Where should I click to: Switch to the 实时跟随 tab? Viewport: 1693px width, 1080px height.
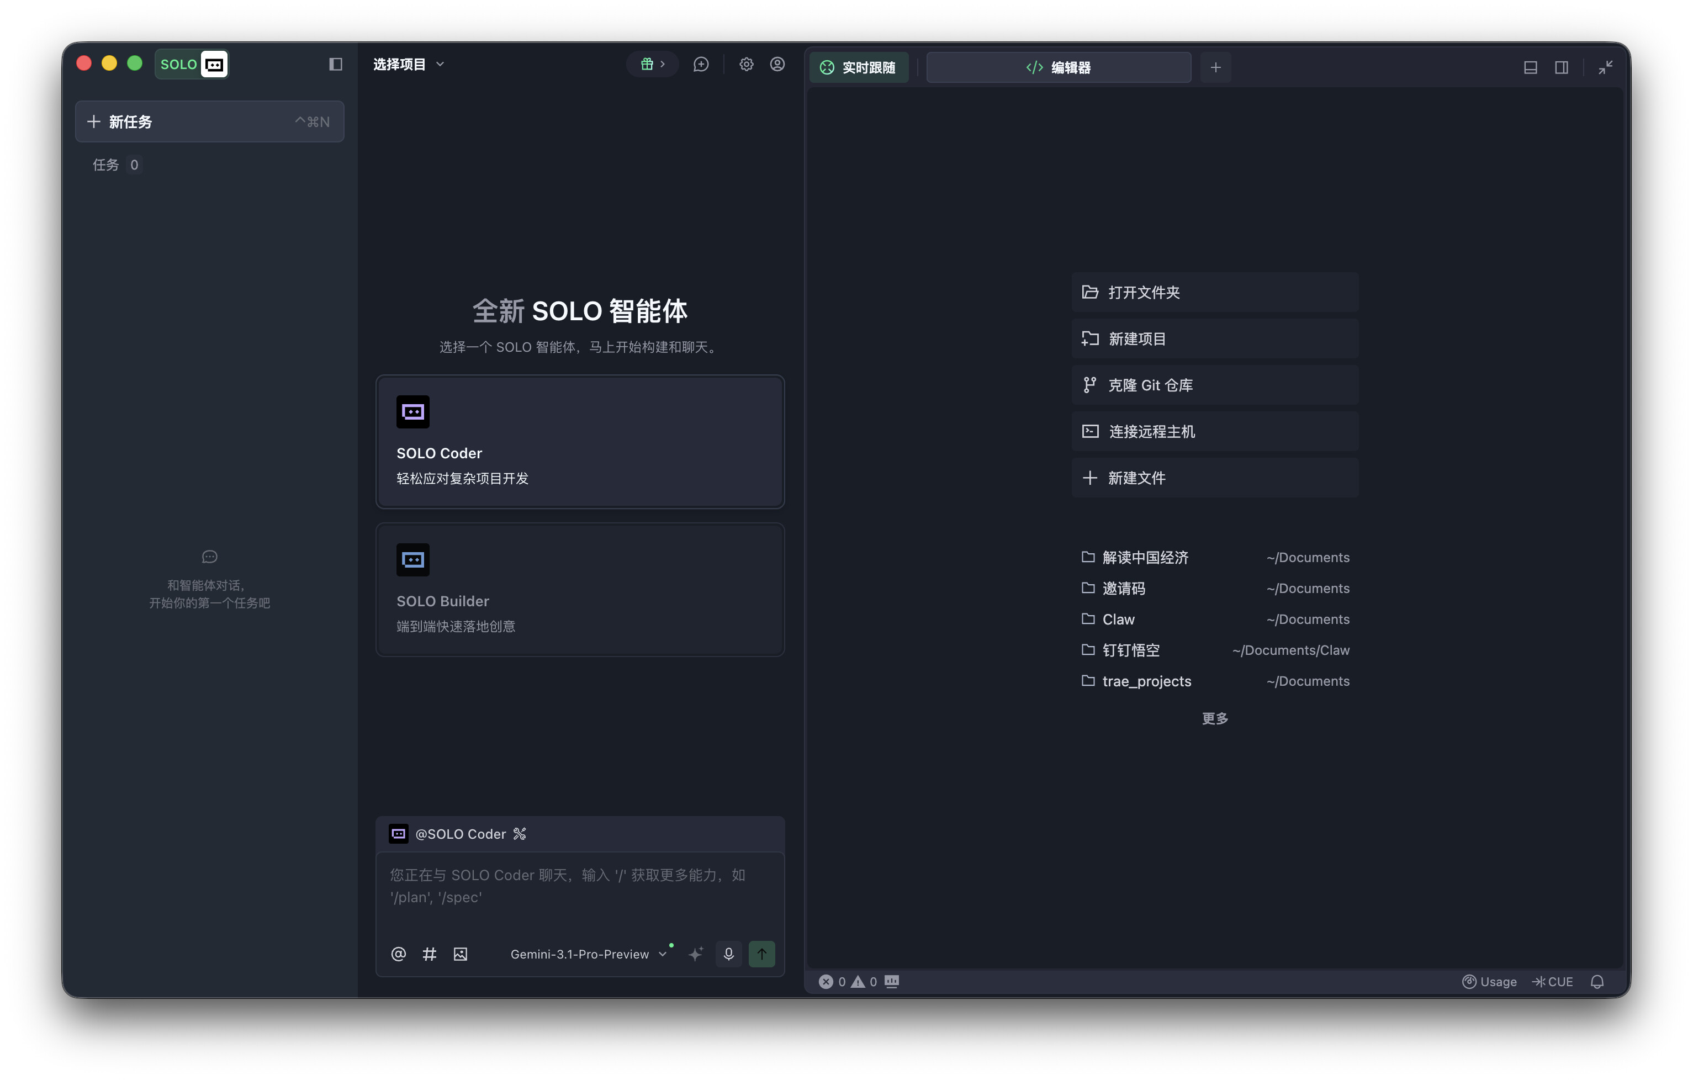[859, 67]
